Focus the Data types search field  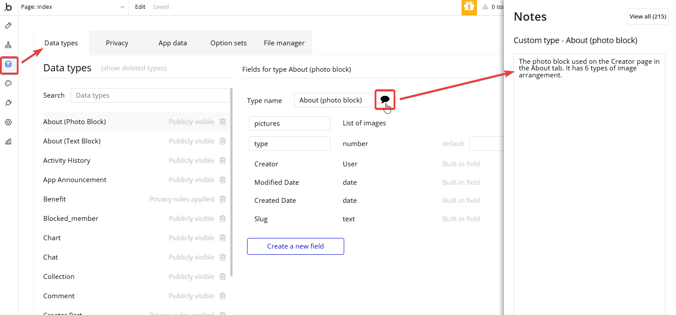click(x=150, y=95)
